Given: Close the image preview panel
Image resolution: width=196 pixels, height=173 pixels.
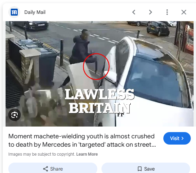Looking at the screenshot, I should point(184,12).
